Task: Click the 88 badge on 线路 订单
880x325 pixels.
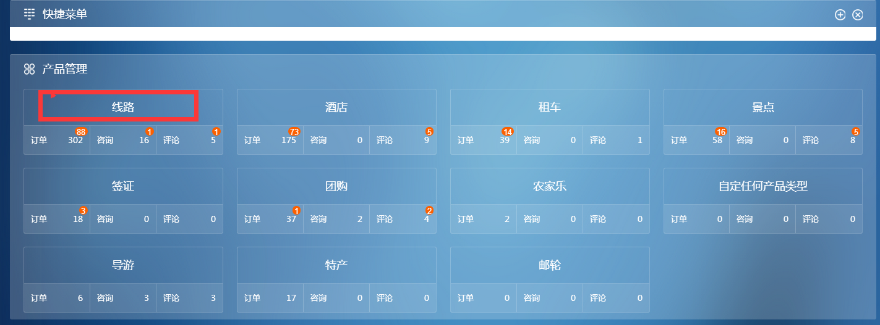Action: coord(81,131)
